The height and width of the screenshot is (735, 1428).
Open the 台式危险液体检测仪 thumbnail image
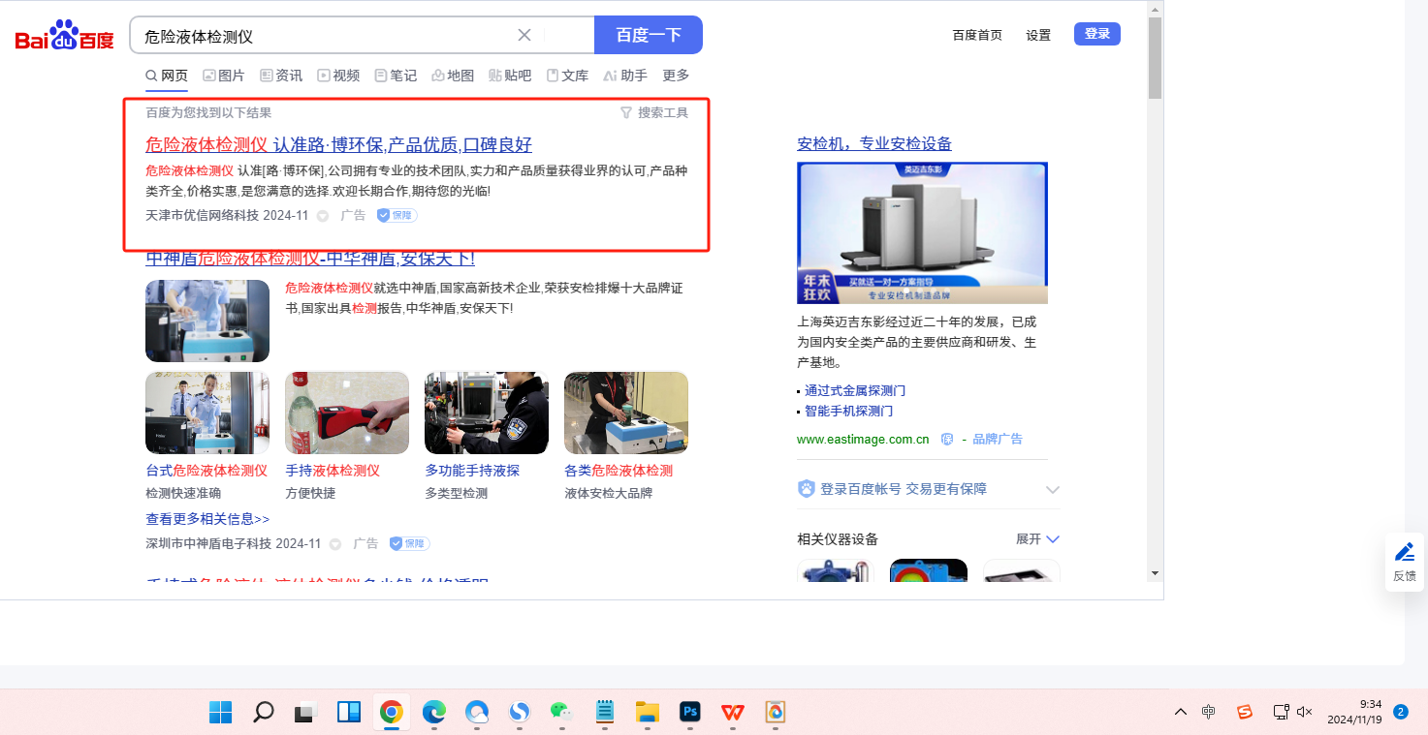(207, 413)
